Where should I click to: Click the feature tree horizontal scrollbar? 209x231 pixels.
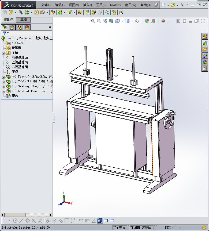coord(26,215)
